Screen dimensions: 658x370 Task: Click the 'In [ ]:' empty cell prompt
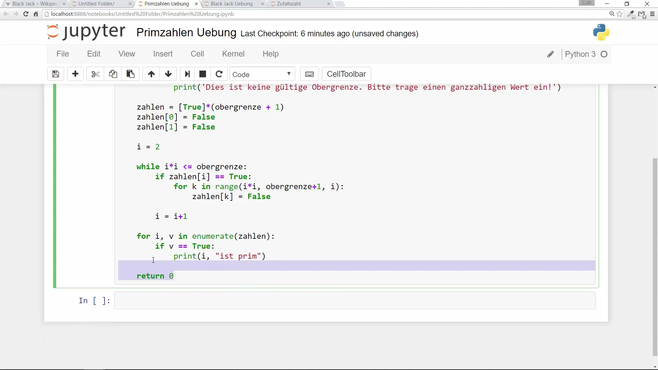click(95, 300)
